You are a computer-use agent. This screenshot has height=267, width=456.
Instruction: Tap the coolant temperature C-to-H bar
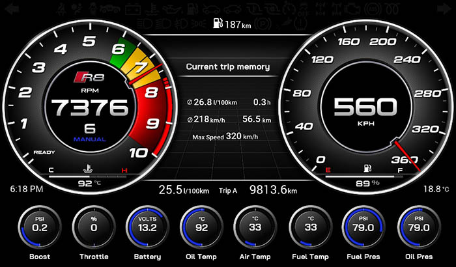pyautogui.click(x=89, y=176)
